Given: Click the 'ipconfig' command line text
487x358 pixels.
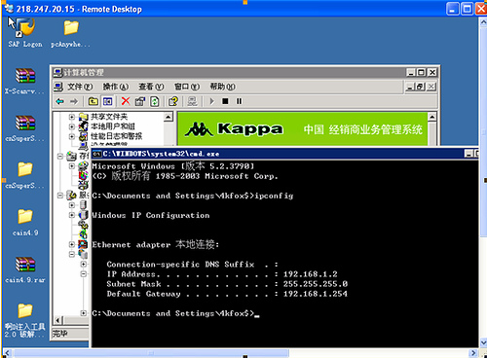Looking at the screenshot, I should tap(275, 196).
